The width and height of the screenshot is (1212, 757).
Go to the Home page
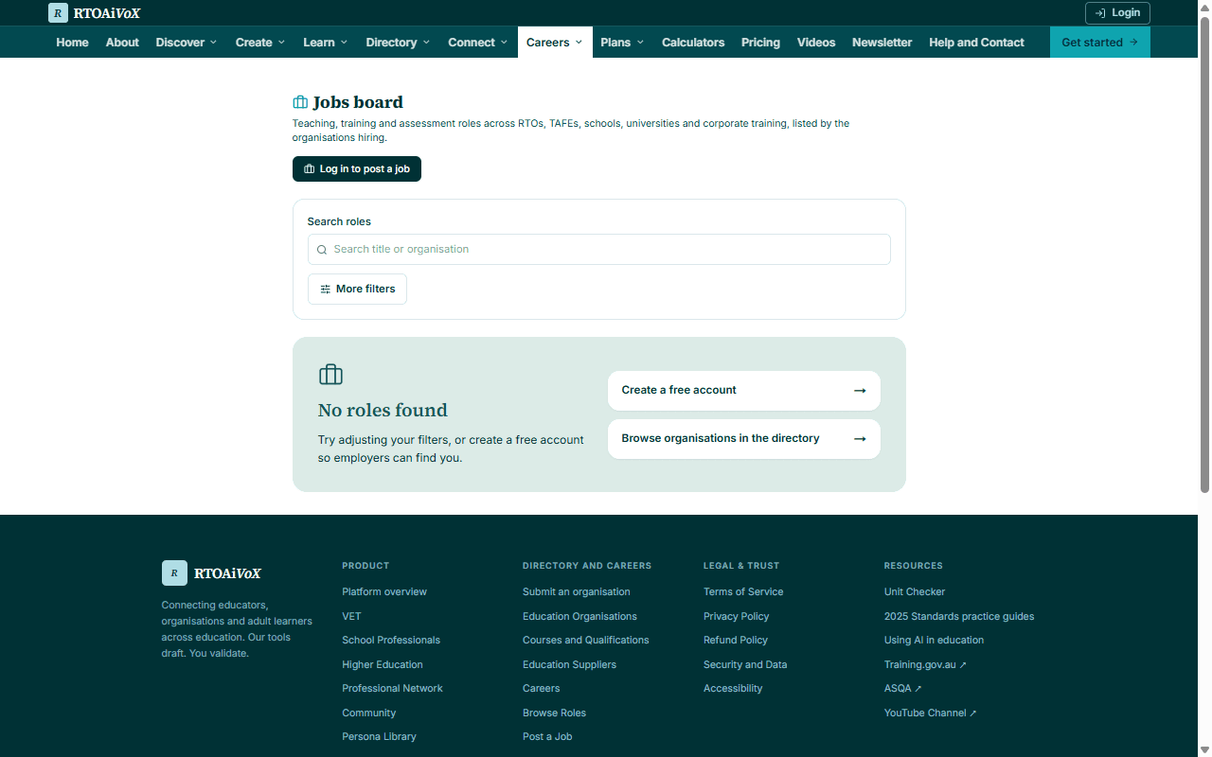[72, 43]
